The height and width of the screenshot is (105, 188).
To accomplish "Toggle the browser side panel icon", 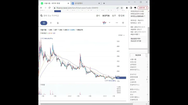I will [131, 8].
